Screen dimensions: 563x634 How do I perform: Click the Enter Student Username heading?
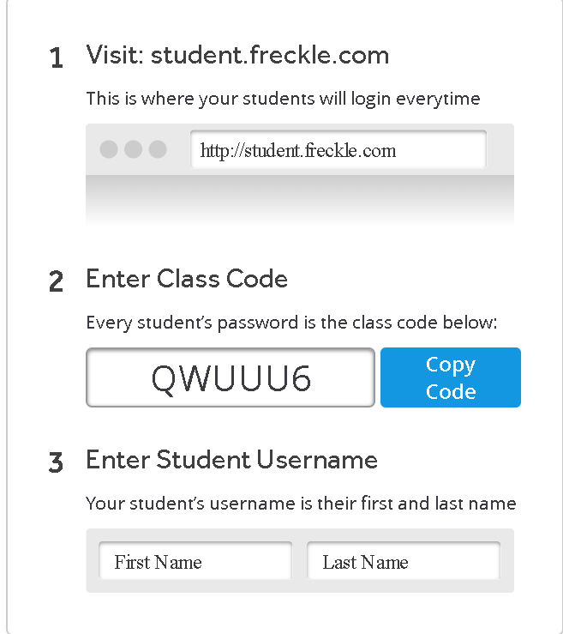tap(232, 459)
